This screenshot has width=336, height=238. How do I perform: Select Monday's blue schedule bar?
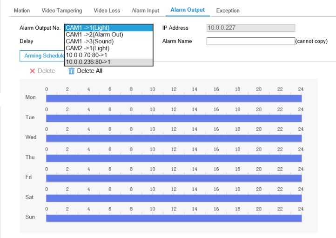(174, 98)
